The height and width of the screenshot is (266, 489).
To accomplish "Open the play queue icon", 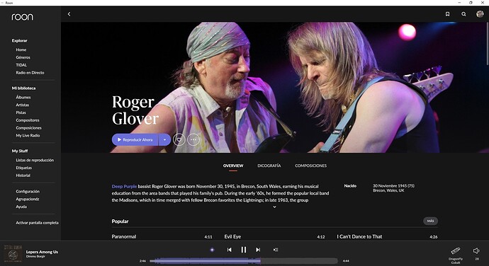I will point(276,250).
